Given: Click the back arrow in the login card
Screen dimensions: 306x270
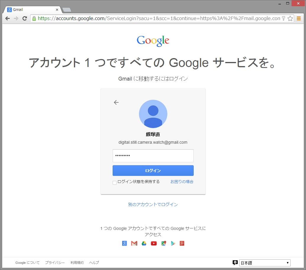Looking at the screenshot, I should [116, 102].
